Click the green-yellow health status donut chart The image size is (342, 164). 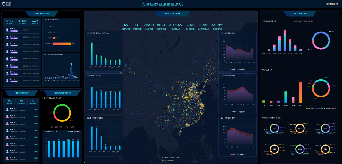coord(62,113)
